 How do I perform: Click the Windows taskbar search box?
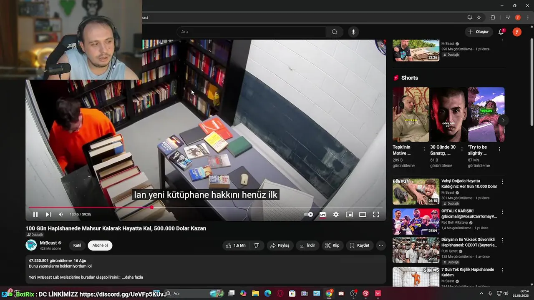click(195, 293)
